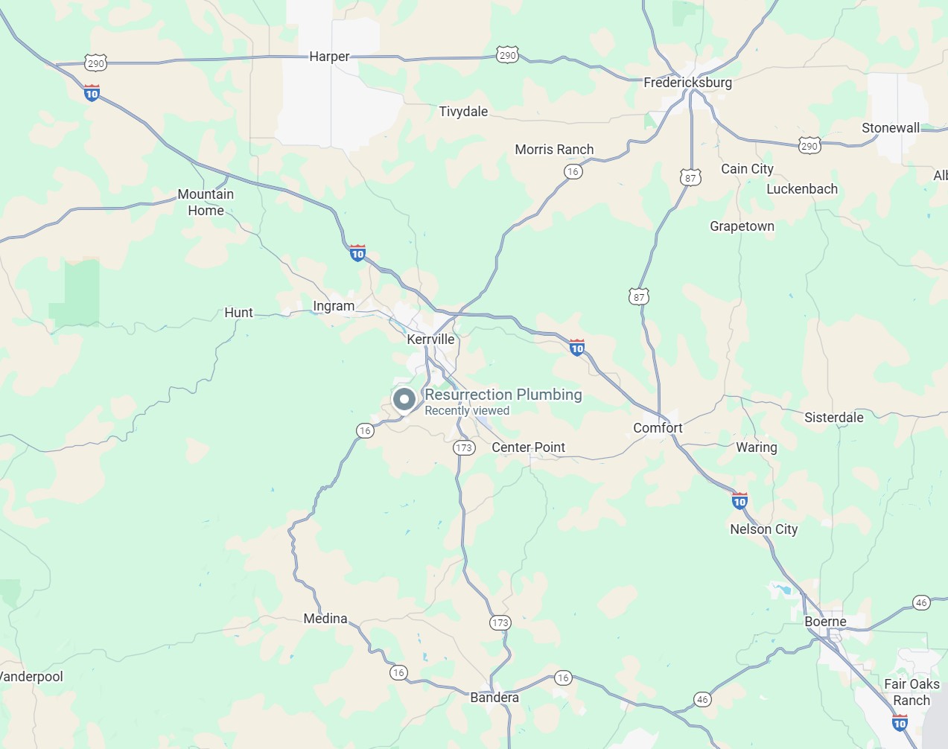Click the Medina town label
Viewport: 948px width, 749px height.
click(x=325, y=619)
